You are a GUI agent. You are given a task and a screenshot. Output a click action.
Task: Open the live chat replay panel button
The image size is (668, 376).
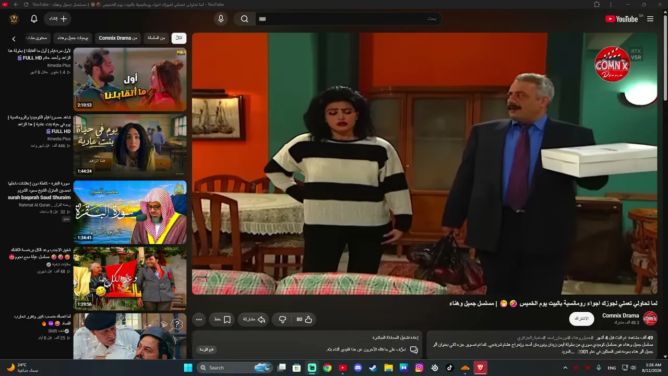[x=207, y=349]
